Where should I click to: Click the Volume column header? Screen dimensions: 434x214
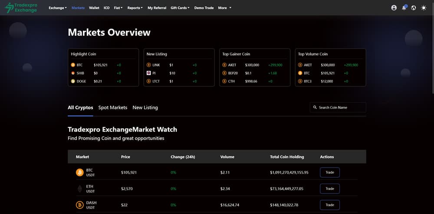tap(227, 157)
